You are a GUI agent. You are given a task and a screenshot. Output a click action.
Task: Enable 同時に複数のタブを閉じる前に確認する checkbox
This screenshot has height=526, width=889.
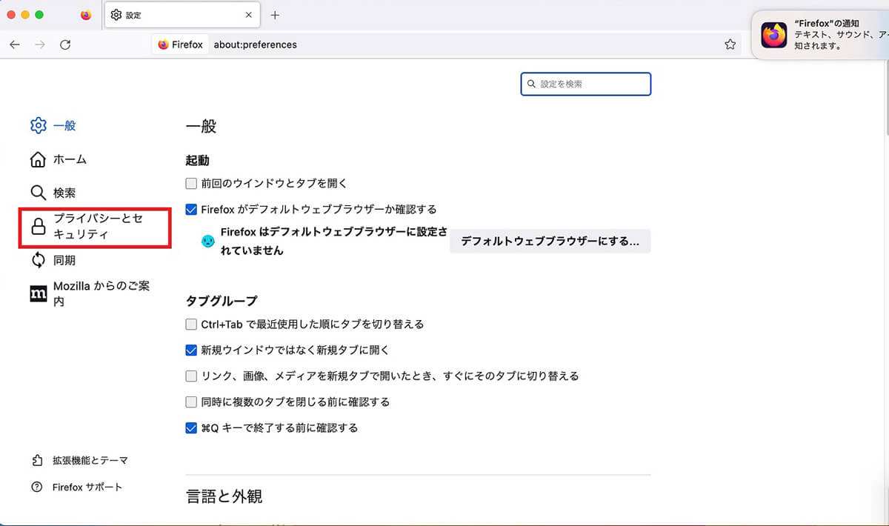191,402
